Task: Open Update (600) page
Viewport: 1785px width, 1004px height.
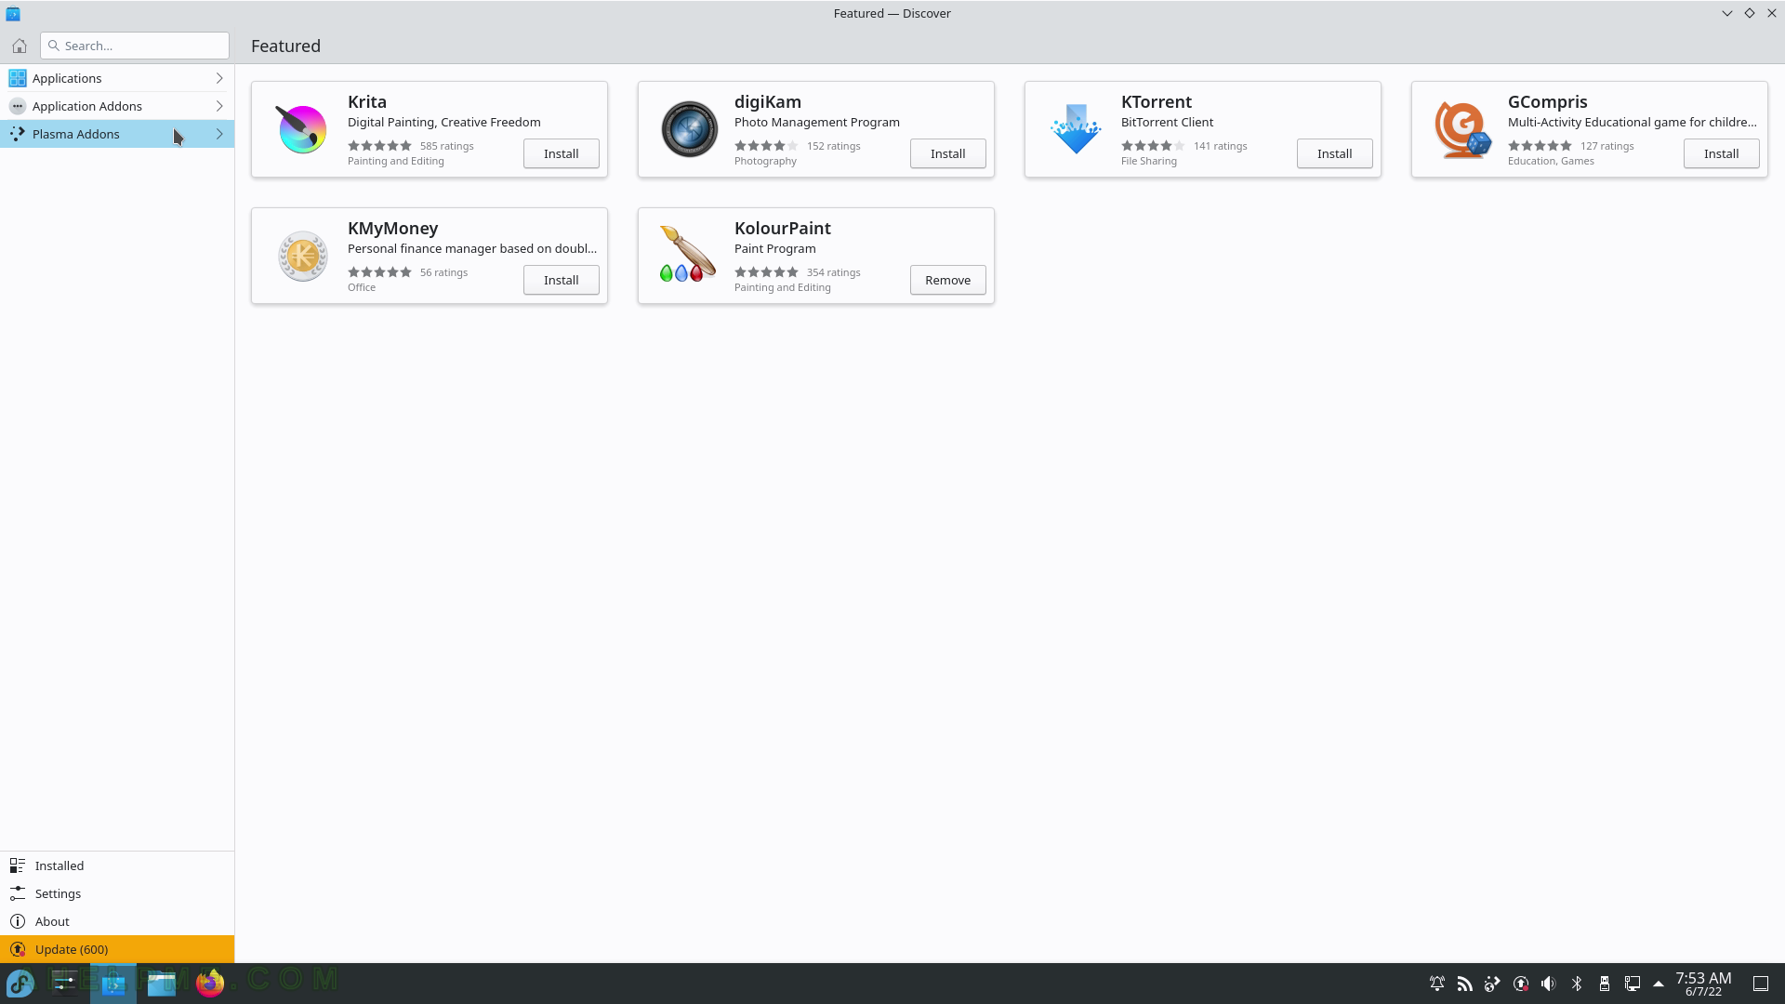Action: click(x=117, y=949)
